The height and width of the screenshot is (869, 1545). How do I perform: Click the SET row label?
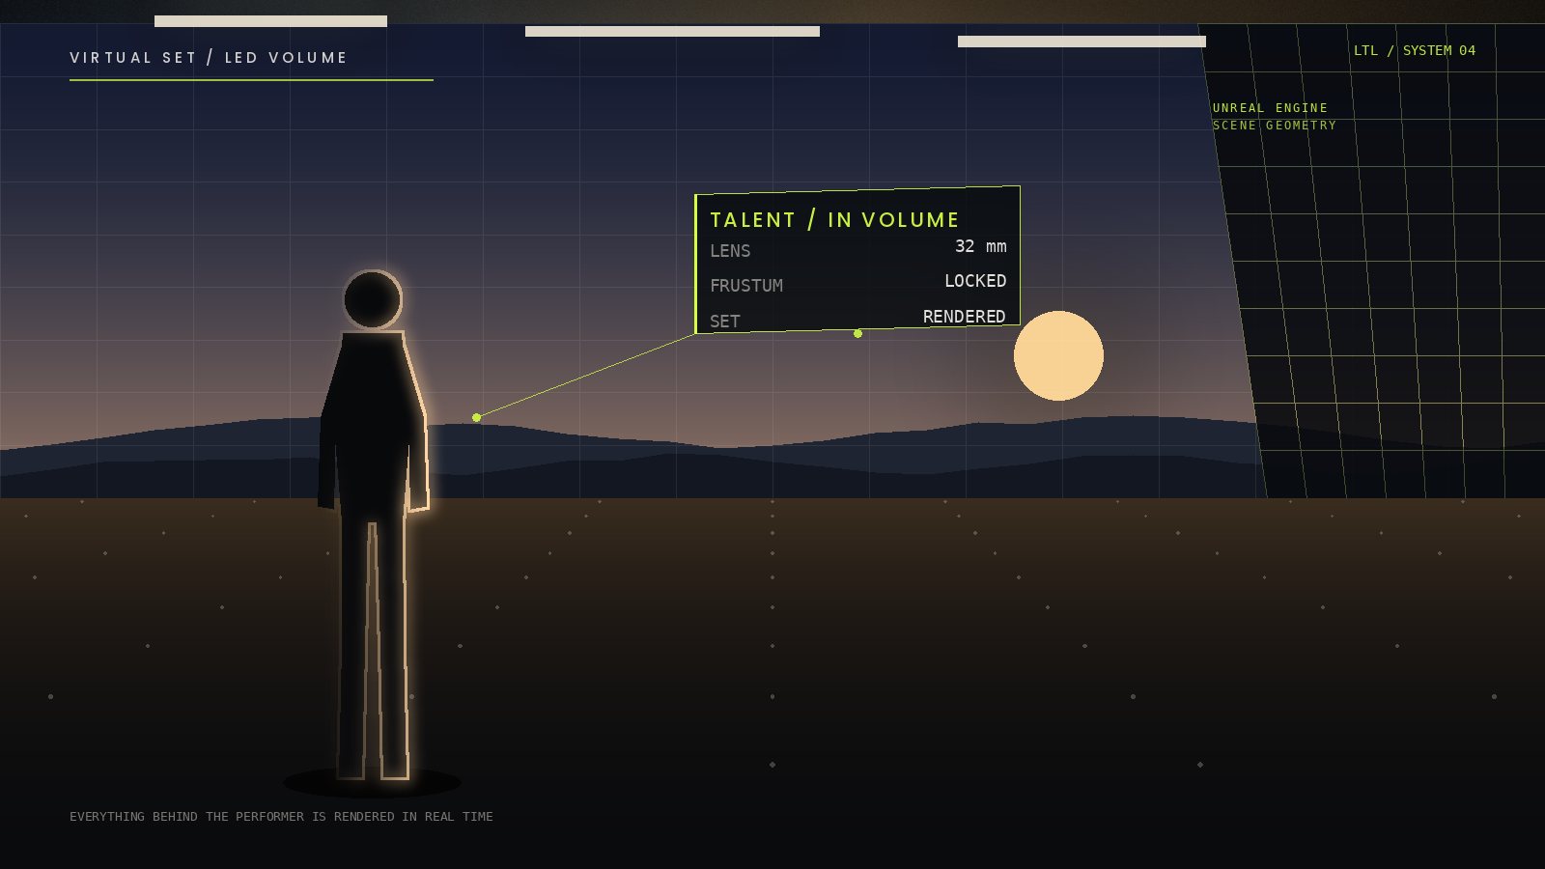(725, 322)
